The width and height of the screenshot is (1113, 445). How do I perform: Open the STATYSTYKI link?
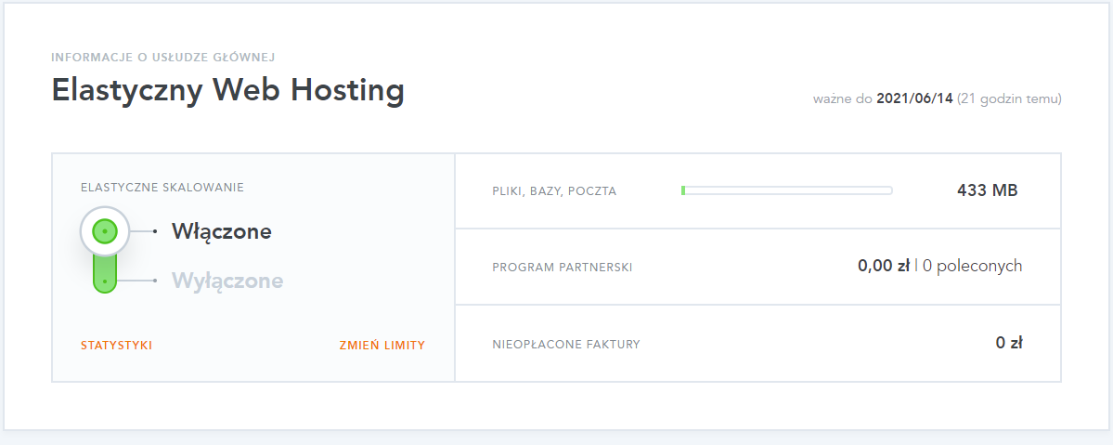pyautogui.click(x=116, y=346)
